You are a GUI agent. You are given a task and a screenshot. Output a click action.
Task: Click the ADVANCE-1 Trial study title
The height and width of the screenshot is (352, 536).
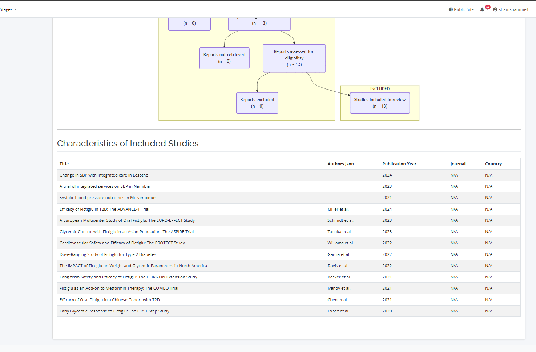click(104, 209)
